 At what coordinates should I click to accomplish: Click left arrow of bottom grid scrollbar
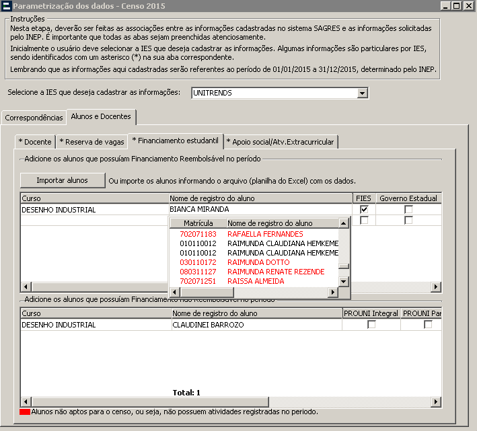click(x=26, y=402)
